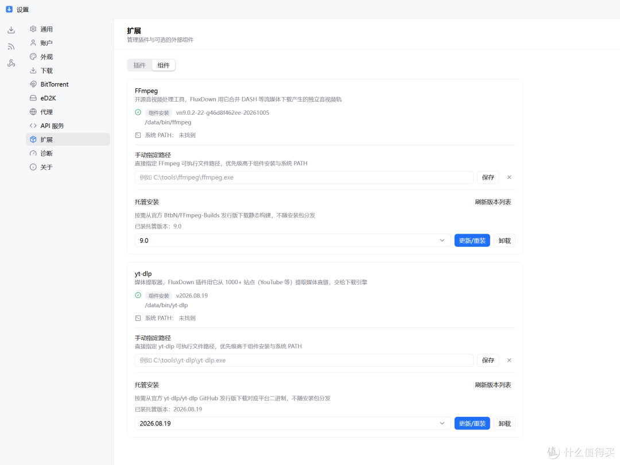Screen dimensions: 620x465
Task: Clear the yt-dlp manual path with the X
Action: click(x=509, y=360)
